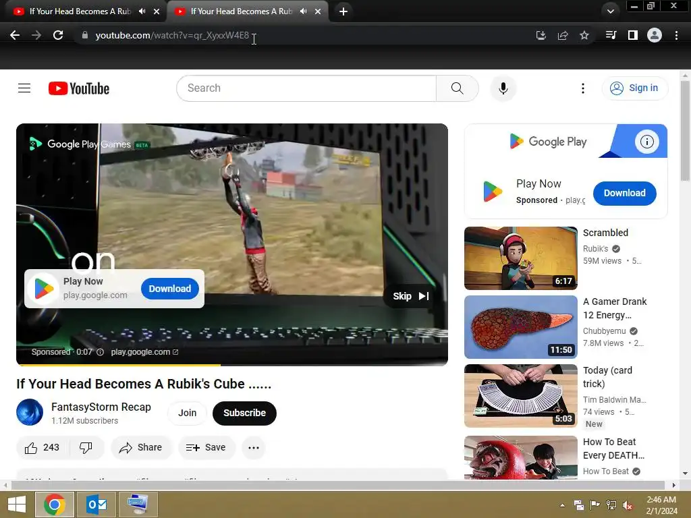The width and height of the screenshot is (691, 518).
Task: Subscribe to FantasyStorm Recap
Action: tap(244, 413)
